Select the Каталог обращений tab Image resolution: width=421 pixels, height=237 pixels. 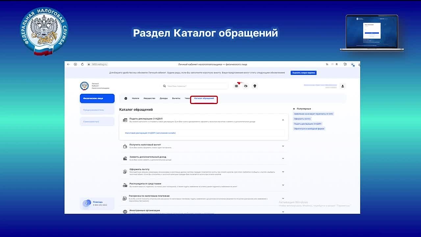point(204,98)
